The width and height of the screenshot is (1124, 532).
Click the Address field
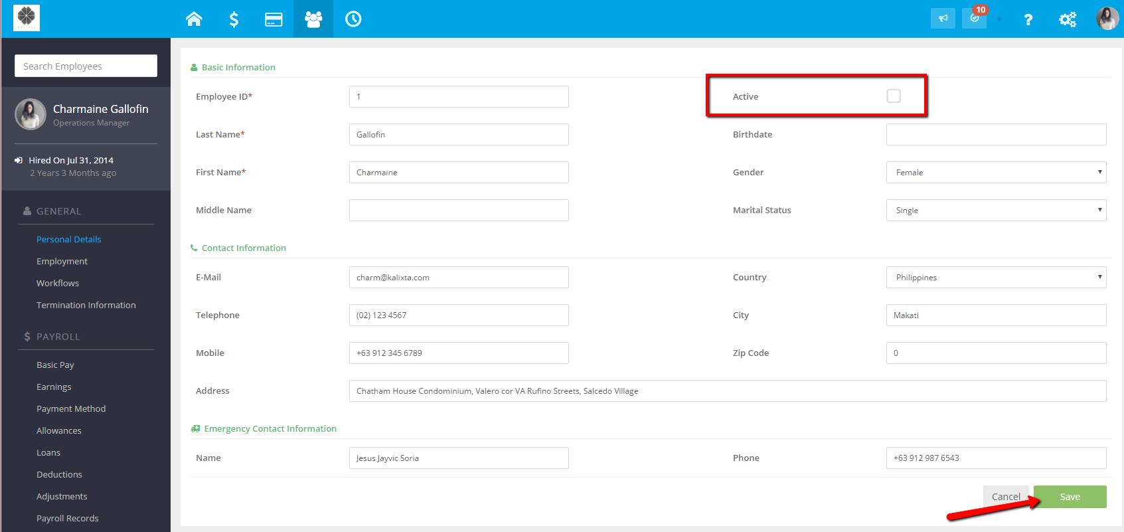coord(728,391)
